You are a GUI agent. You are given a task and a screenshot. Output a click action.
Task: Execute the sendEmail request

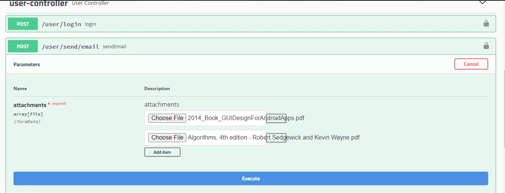tap(251, 178)
